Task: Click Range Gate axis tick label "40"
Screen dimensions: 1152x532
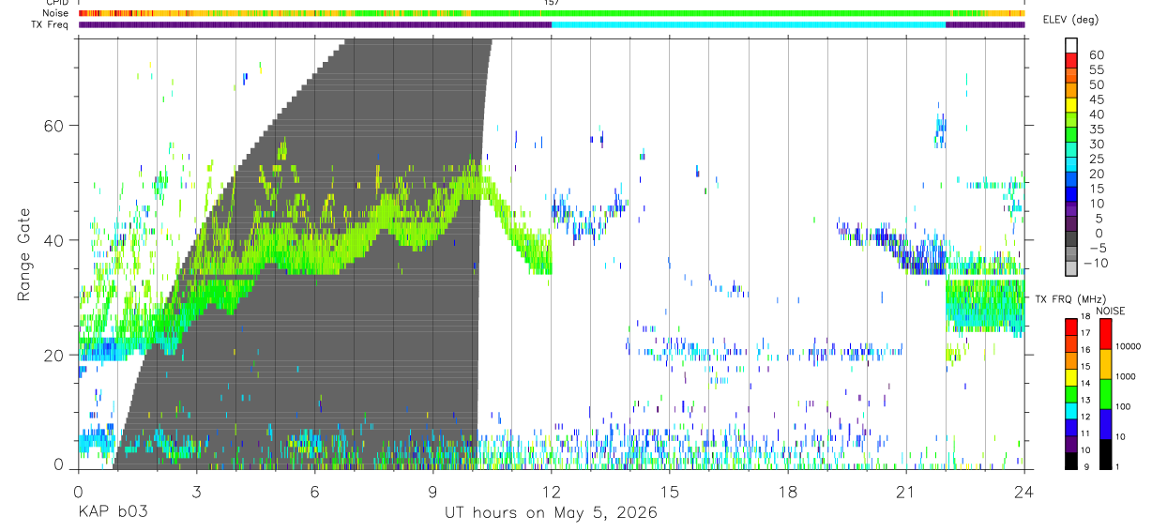Action: tap(54, 240)
